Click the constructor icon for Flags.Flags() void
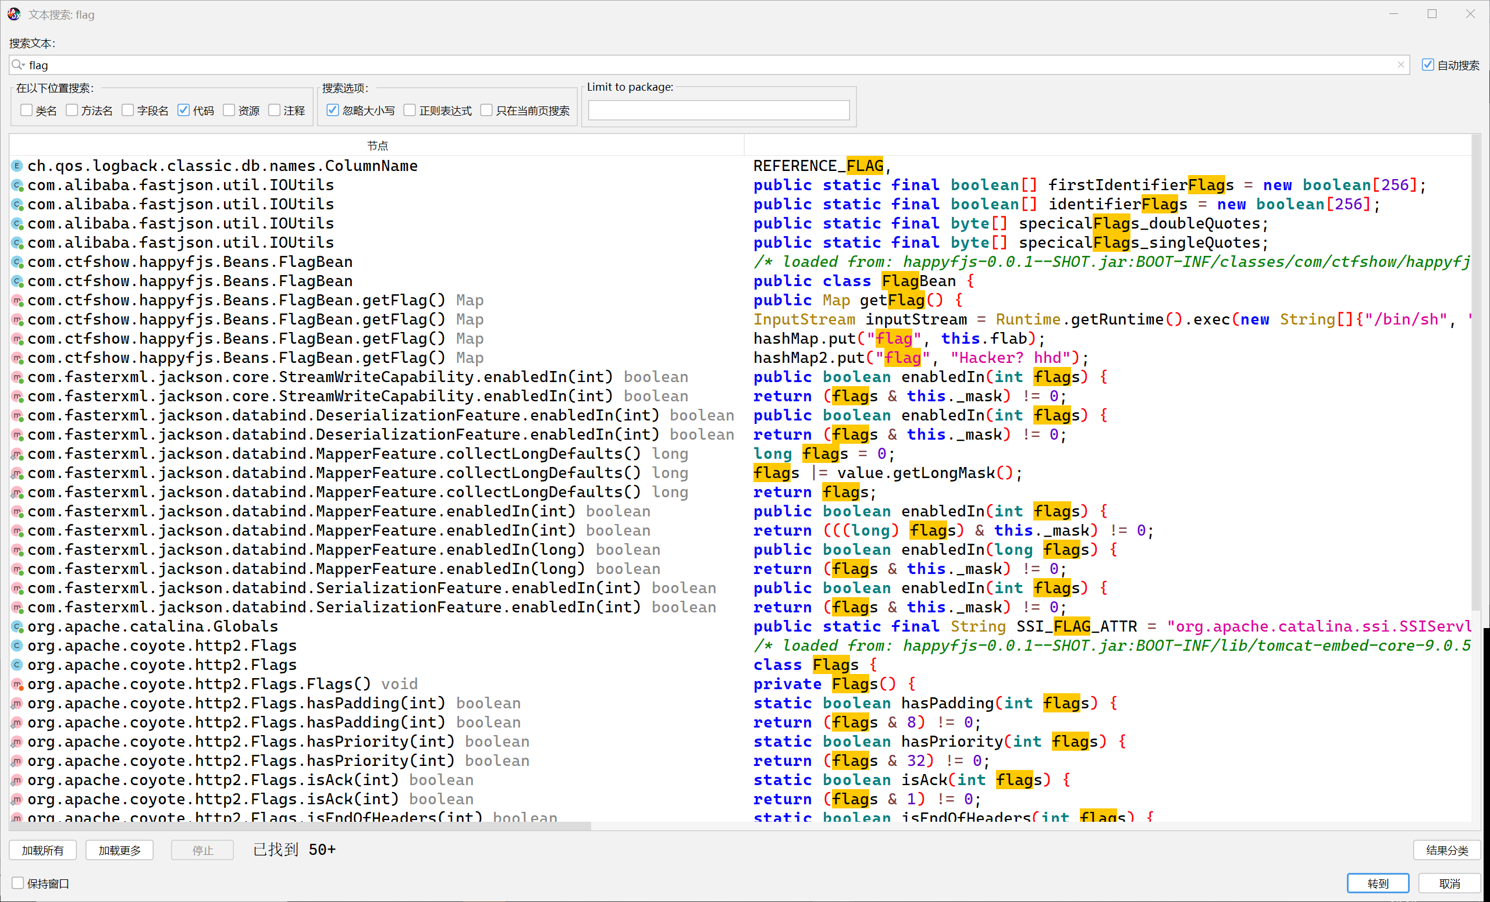The height and width of the screenshot is (902, 1490). coord(17,684)
